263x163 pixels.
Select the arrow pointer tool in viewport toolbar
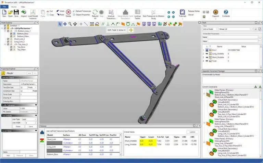click(x=60, y=24)
